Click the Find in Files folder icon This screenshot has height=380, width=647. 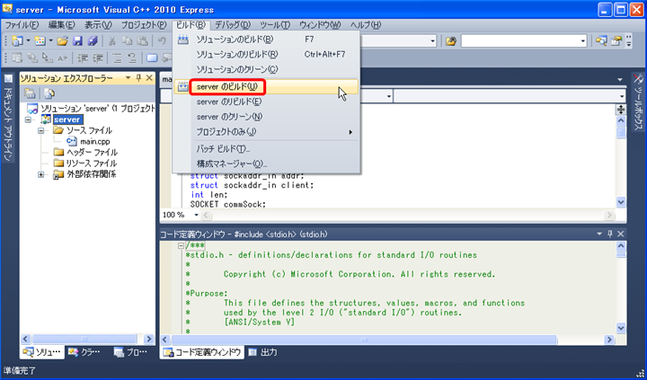[451, 40]
